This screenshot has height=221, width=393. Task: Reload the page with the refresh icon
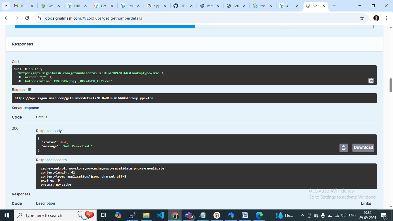pyautogui.click(x=27, y=18)
